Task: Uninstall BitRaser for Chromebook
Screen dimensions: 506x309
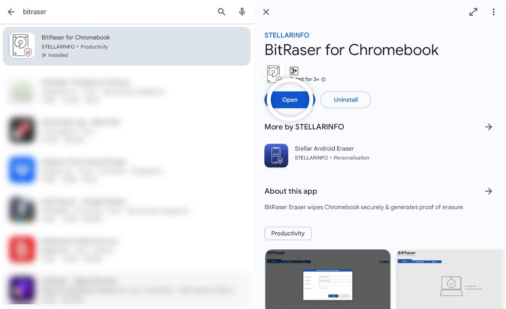Action: [346, 100]
